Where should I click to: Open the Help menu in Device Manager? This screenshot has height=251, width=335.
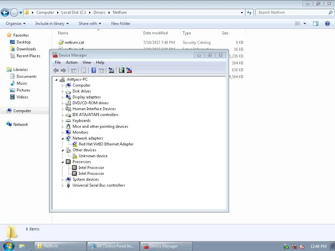point(100,62)
